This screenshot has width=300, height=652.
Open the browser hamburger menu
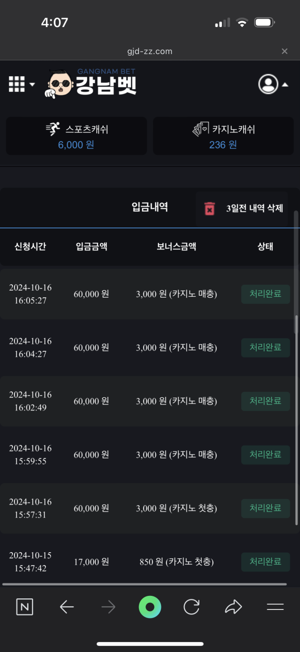pos(275,607)
